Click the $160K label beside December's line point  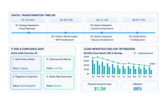pos(152,64)
